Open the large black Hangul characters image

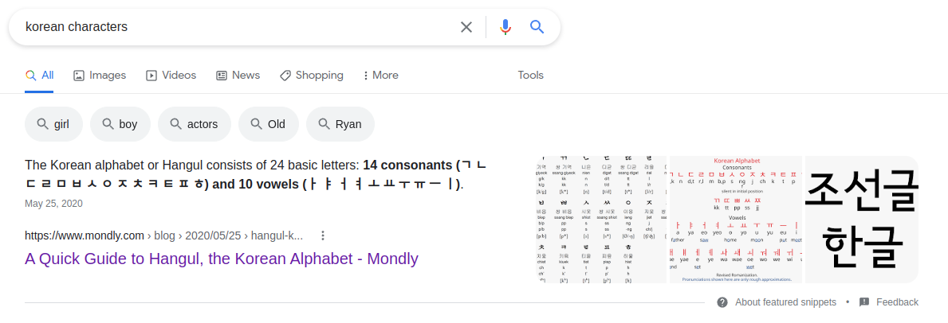point(861,220)
